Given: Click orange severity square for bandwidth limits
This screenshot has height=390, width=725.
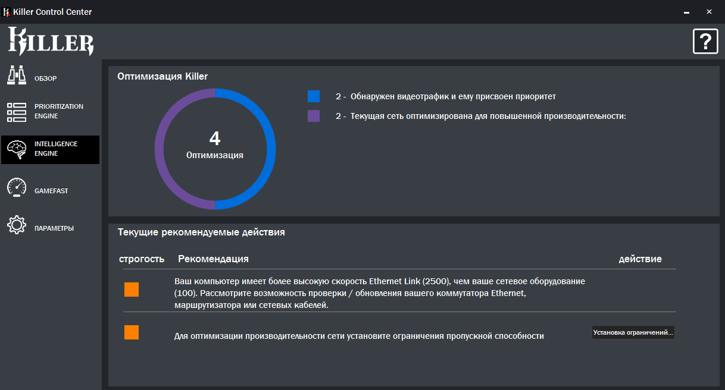Looking at the screenshot, I should click(x=132, y=332).
